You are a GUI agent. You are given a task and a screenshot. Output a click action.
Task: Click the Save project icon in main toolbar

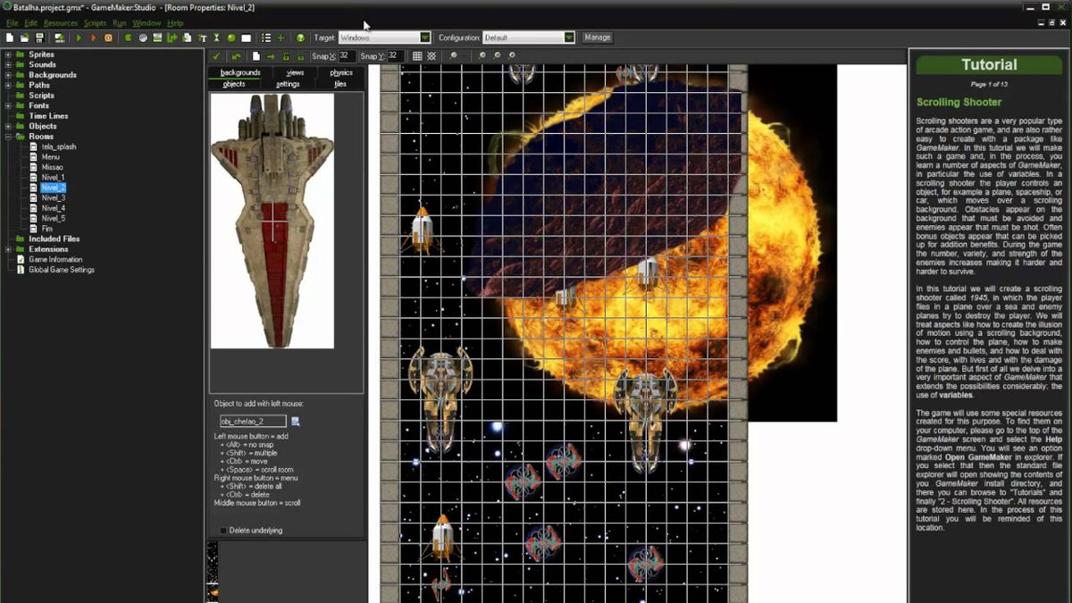coord(39,38)
